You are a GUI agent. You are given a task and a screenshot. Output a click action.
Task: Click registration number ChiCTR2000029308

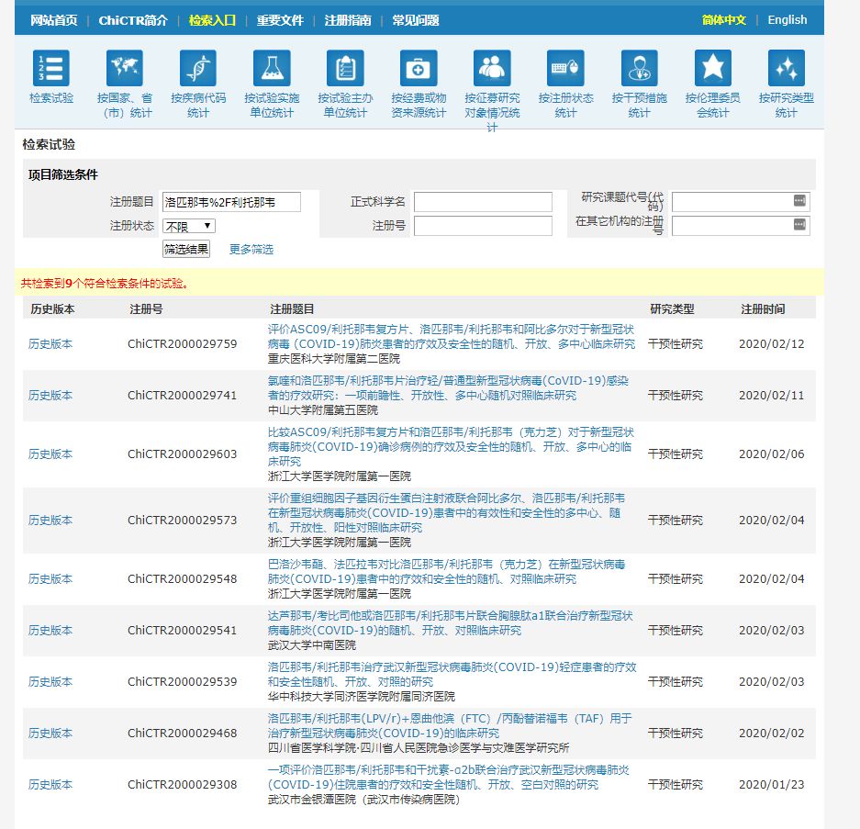pos(182,785)
